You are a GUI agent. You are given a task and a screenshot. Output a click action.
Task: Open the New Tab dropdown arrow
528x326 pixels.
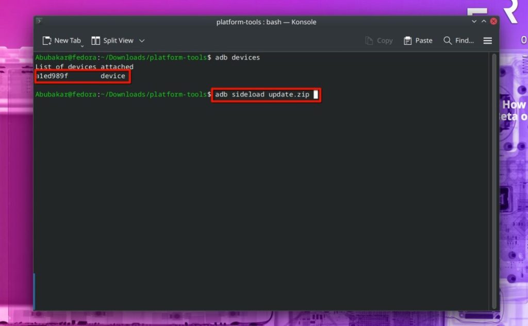[x=82, y=46]
